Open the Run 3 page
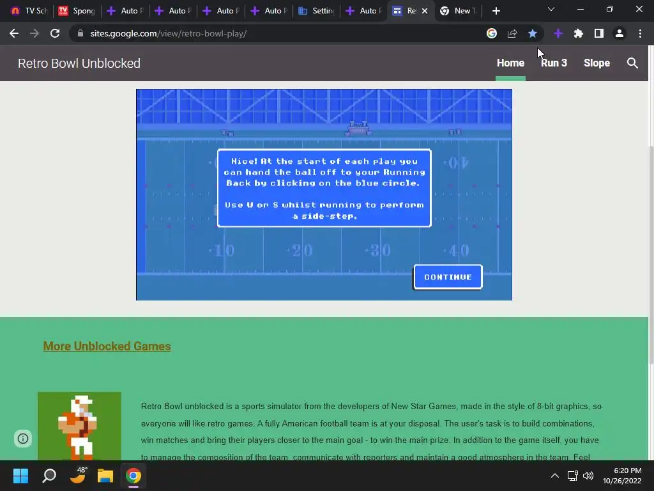Viewport: 654px width, 491px height. tap(554, 63)
